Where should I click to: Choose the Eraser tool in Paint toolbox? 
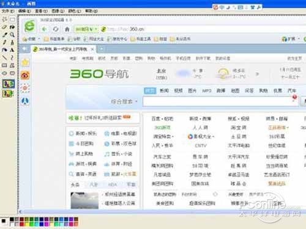pyautogui.click(x=4, y=27)
